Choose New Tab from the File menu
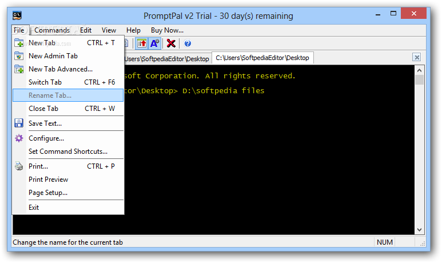This screenshot has height=263, width=442. coord(68,43)
